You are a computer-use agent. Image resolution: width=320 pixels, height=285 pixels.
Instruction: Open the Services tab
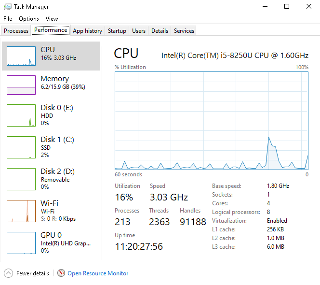coord(184,31)
